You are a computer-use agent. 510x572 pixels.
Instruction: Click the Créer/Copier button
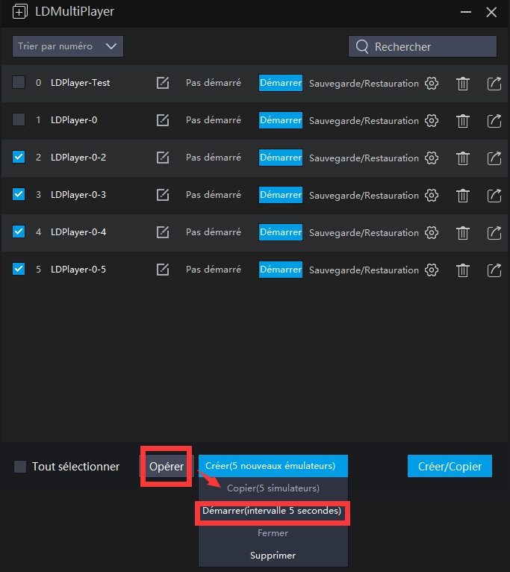(450, 466)
